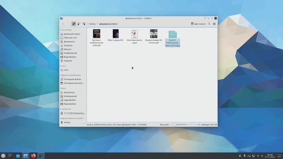Open the taskbar virtual desktop pager
Screen dimensions: 283x159
coord(10,156)
